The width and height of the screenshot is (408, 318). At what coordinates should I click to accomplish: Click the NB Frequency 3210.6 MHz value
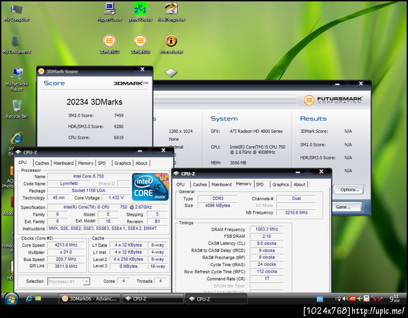(x=296, y=213)
